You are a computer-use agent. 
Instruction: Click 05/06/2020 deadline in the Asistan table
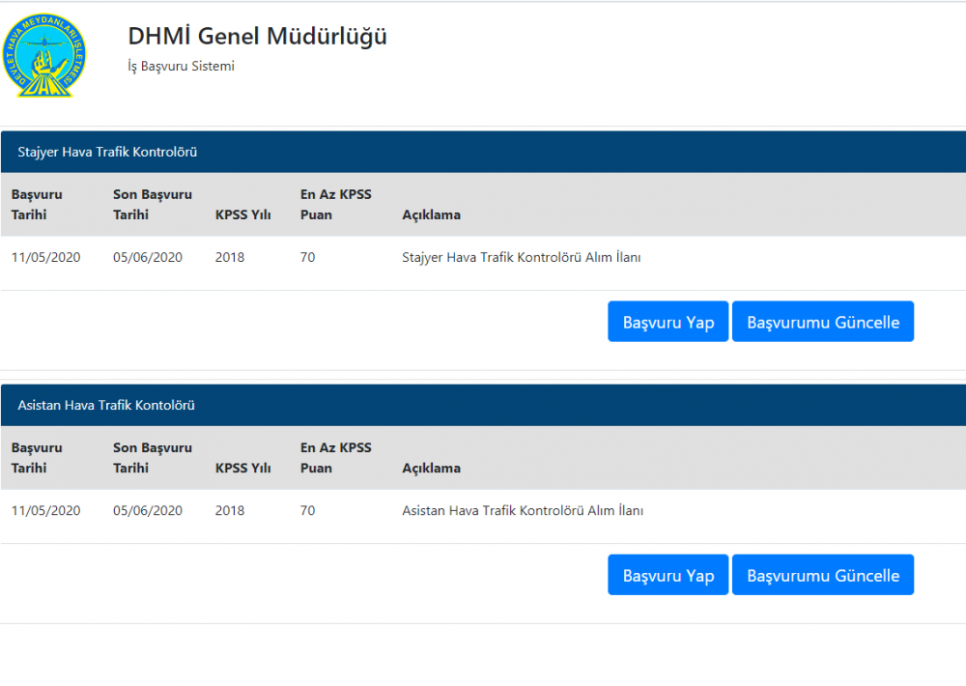[x=148, y=510]
